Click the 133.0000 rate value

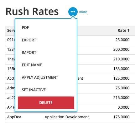point(121,69)
